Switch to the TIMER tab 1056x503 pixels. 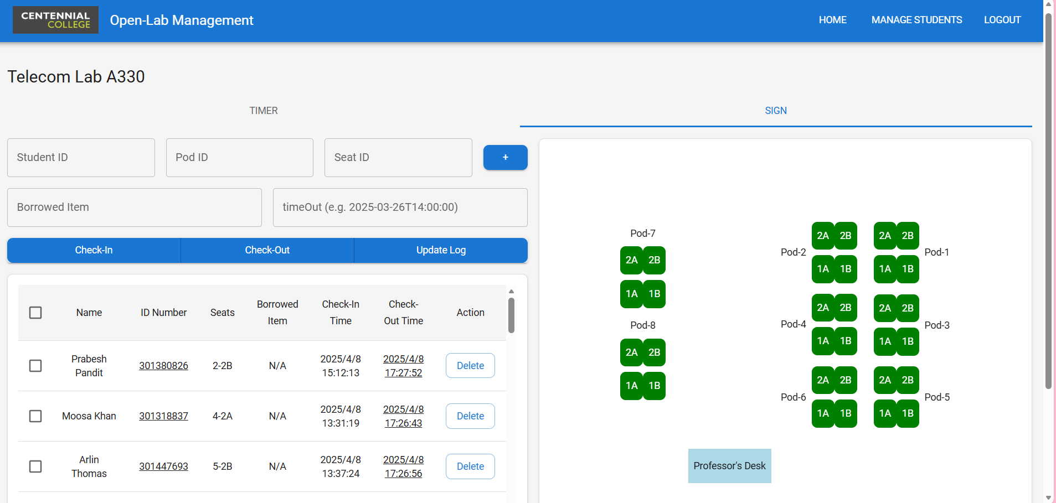pyautogui.click(x=264, y=111)
